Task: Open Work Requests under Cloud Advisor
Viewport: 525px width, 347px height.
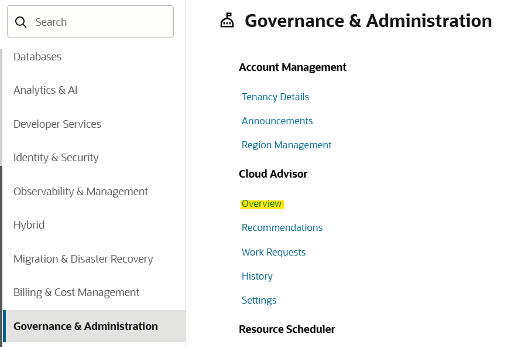Action: point(273,253)
